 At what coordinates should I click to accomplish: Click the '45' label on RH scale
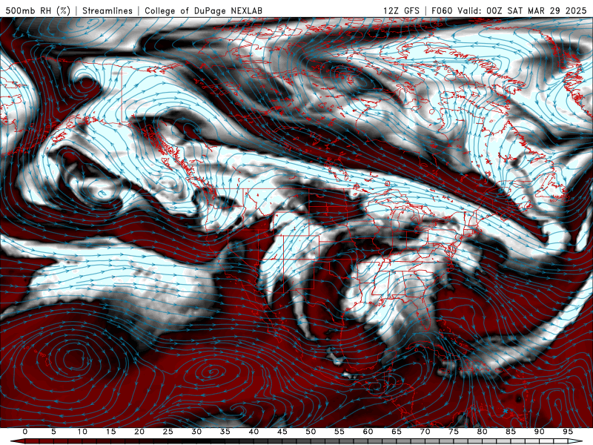click(282, 432)
